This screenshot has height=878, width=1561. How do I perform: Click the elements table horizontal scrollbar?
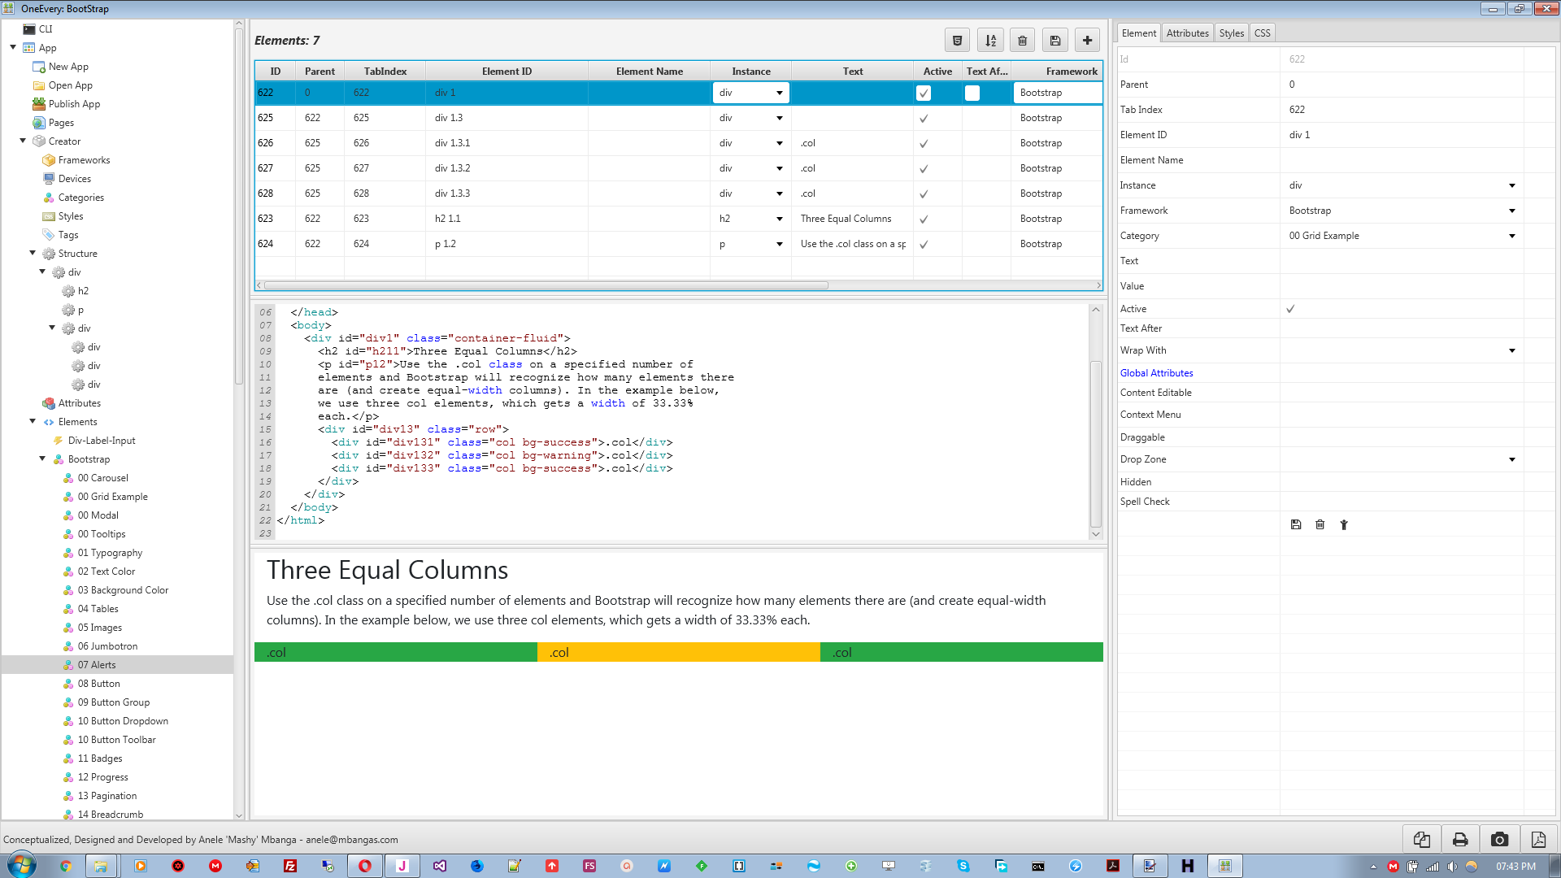pos(545,285)
